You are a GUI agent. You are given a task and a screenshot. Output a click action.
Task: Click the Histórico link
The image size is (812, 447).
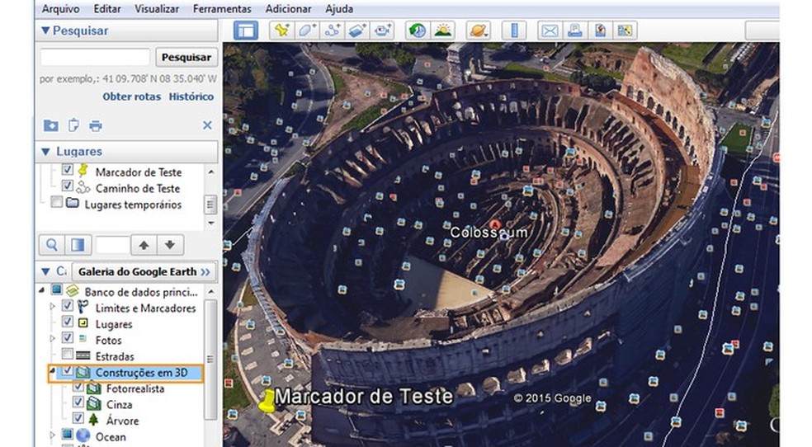191,96
